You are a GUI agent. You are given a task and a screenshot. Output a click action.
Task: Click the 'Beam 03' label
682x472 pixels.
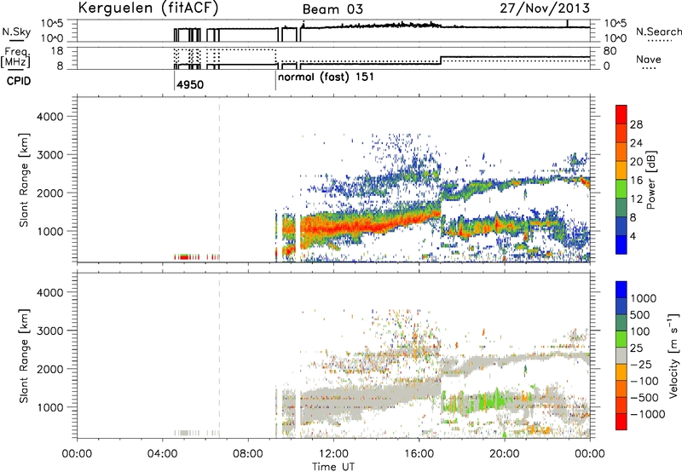point(332,9)
